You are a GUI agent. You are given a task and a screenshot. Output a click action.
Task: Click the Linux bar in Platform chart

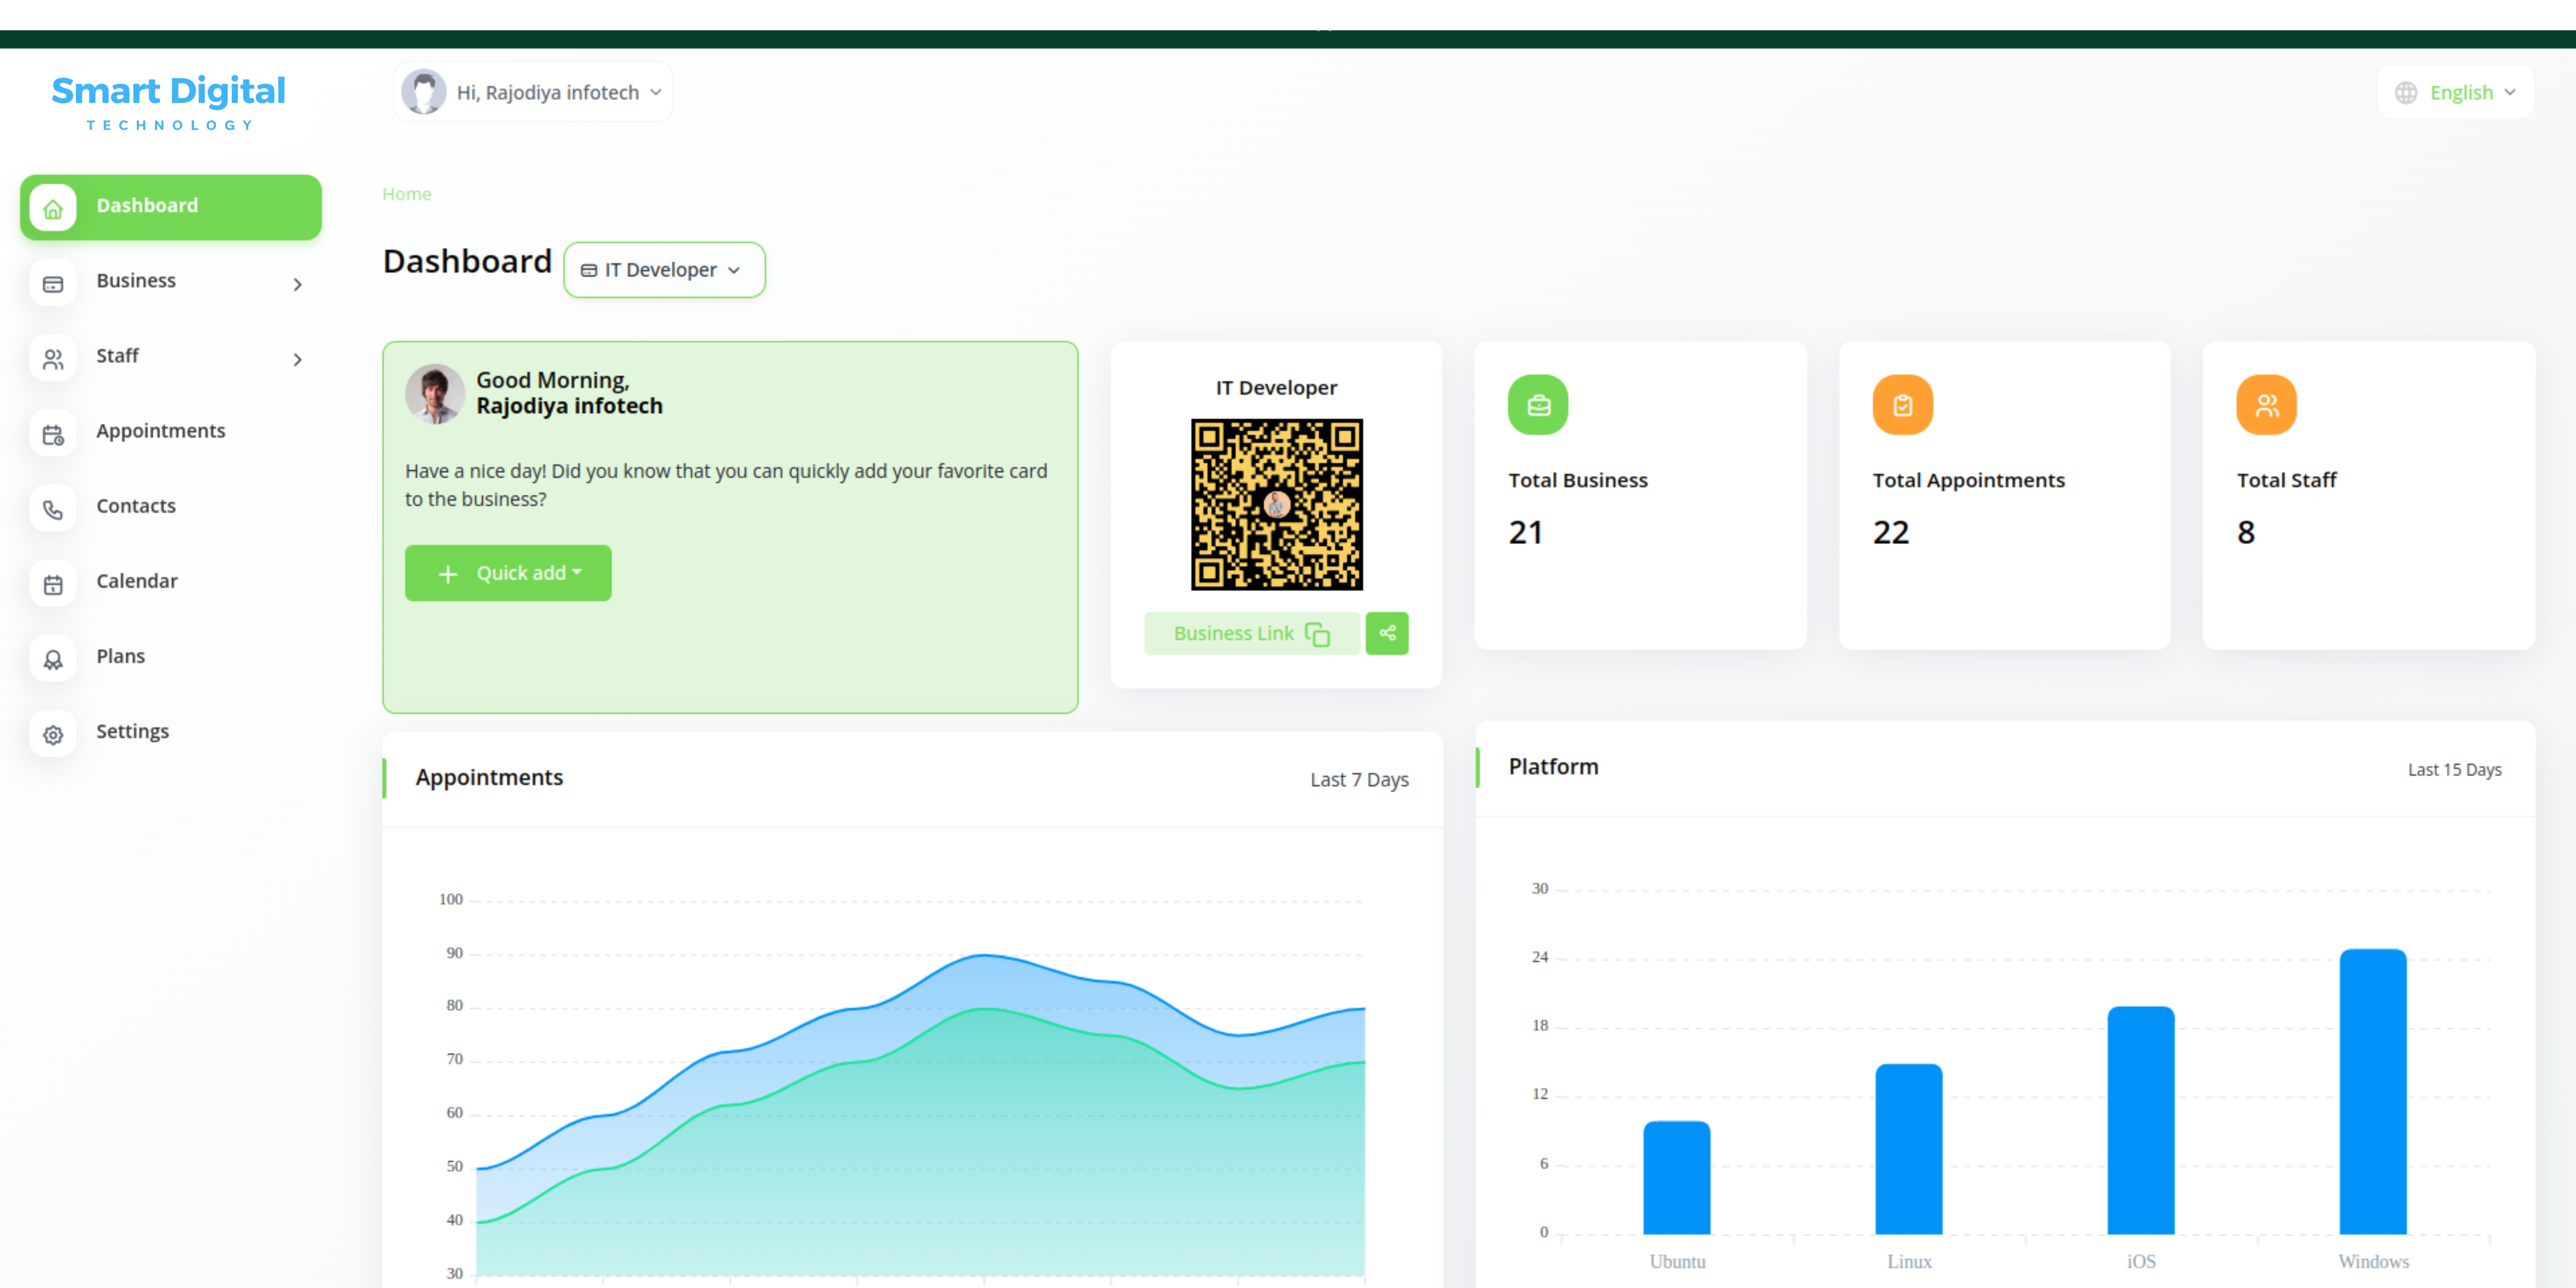(1909, 1149)
